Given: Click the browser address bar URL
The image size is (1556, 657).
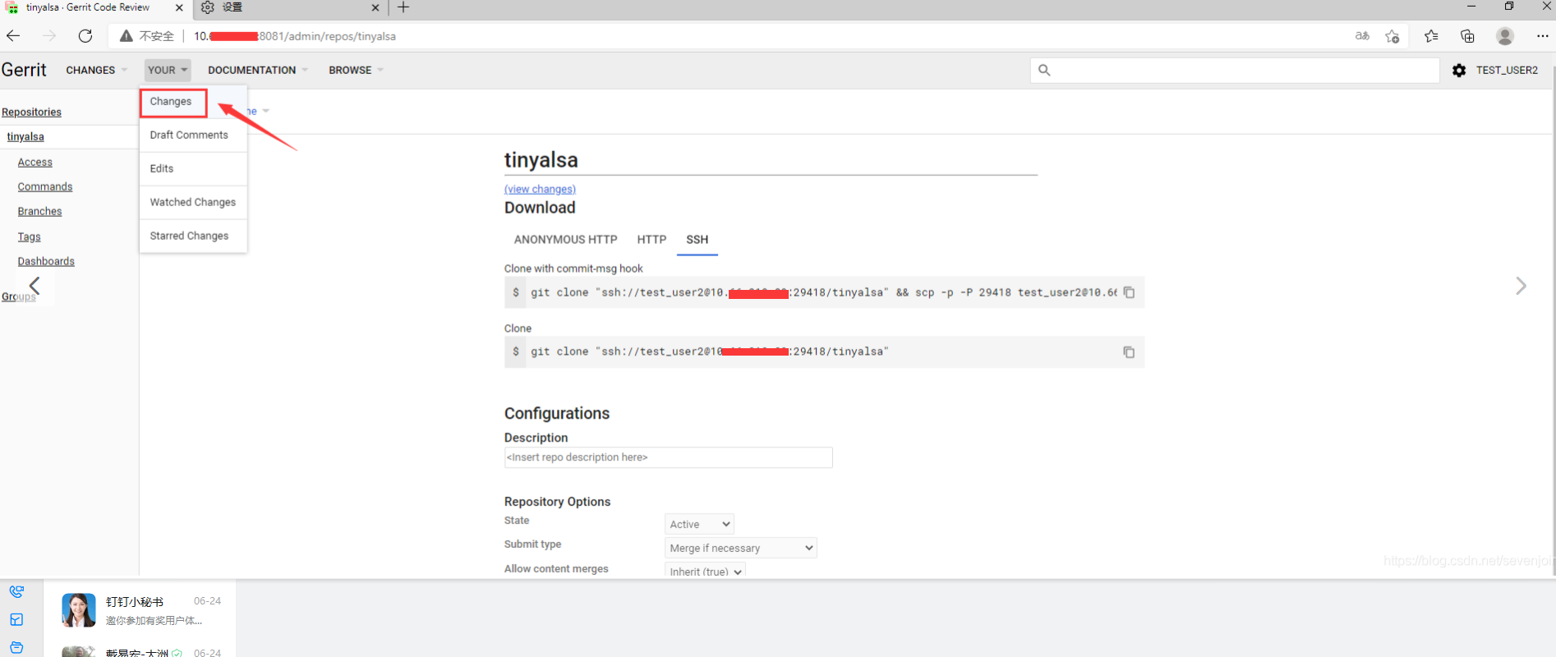Looking at the screenshot, I should tap(295, 36).
